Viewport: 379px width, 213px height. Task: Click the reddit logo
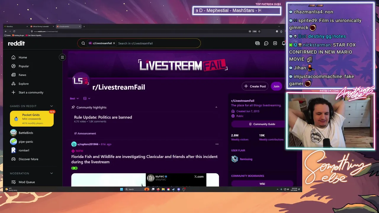16,43
